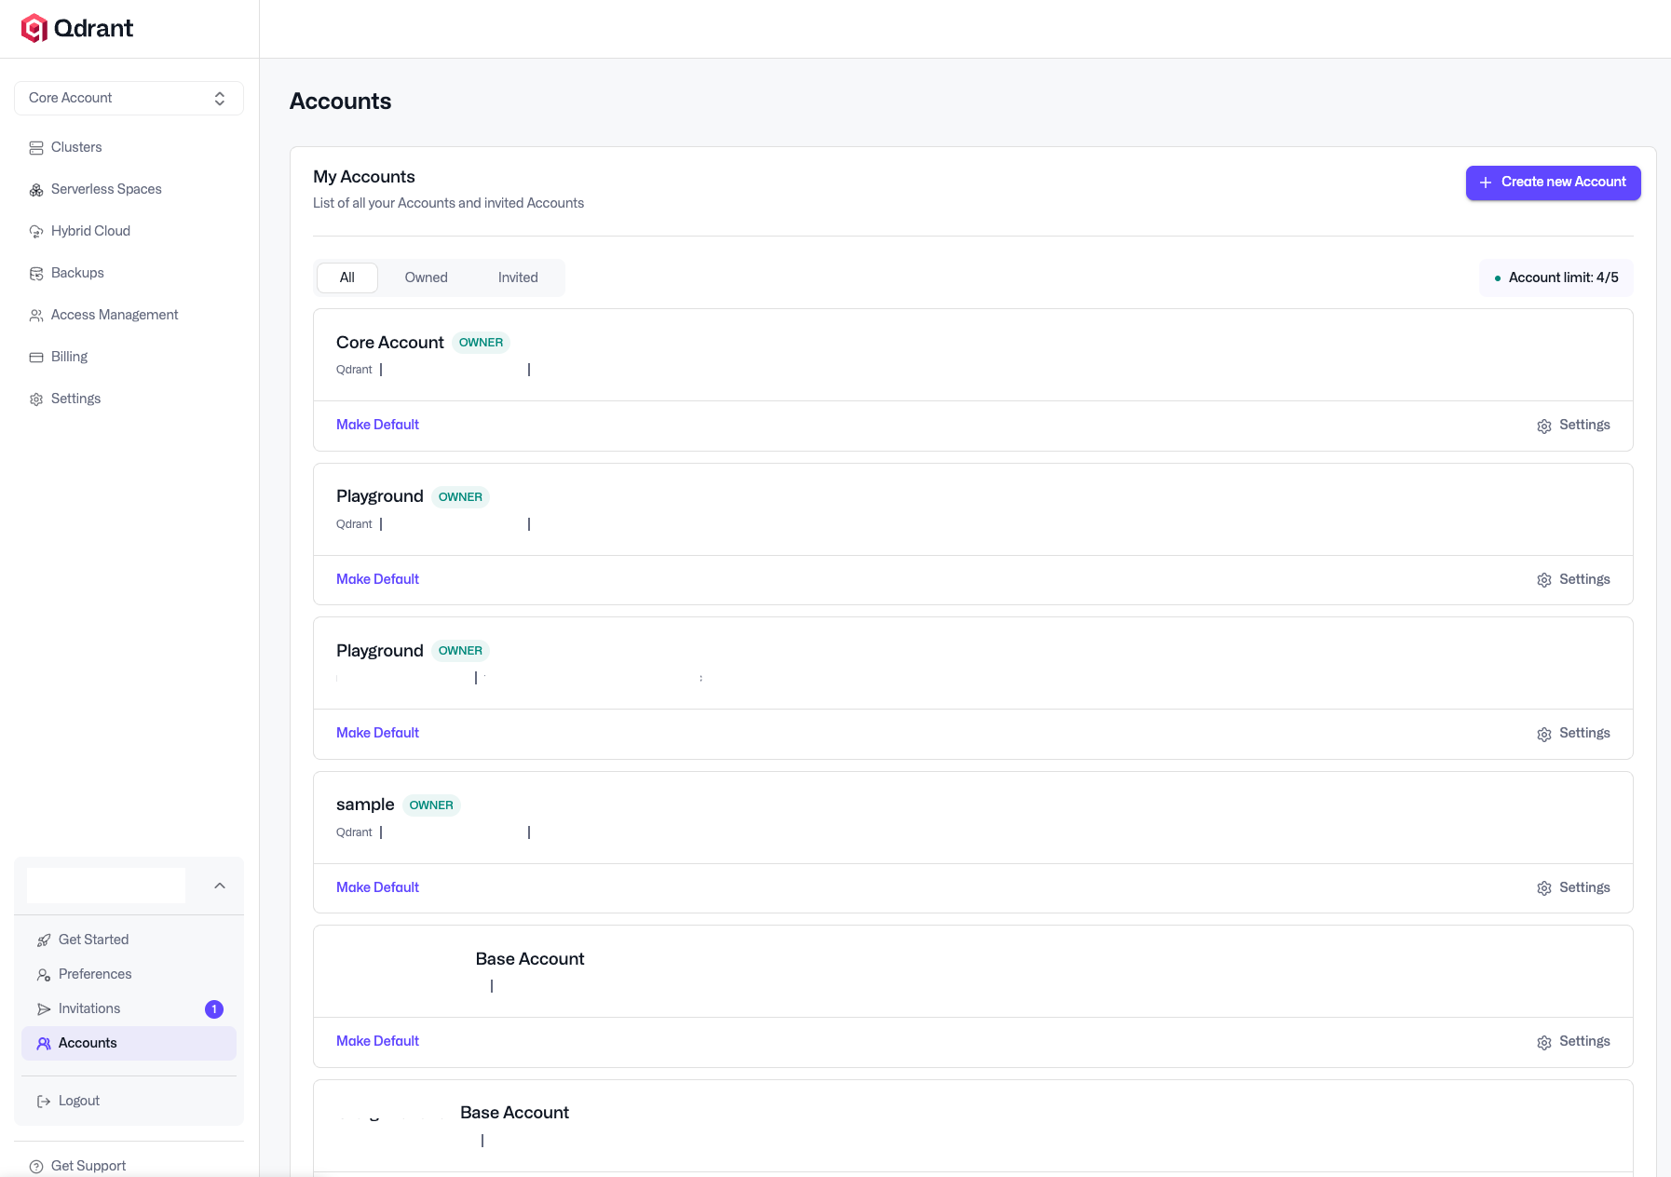Viewport: 1671px width, 1177px height.
Task: Click the Invitations count badge
Action: click(x=214, y=1009)
